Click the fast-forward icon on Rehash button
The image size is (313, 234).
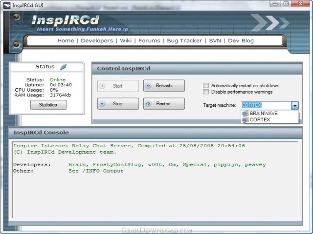click(148, 86)
